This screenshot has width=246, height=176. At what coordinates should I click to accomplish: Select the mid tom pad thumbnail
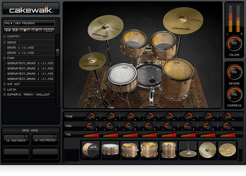tap(149, 150)
